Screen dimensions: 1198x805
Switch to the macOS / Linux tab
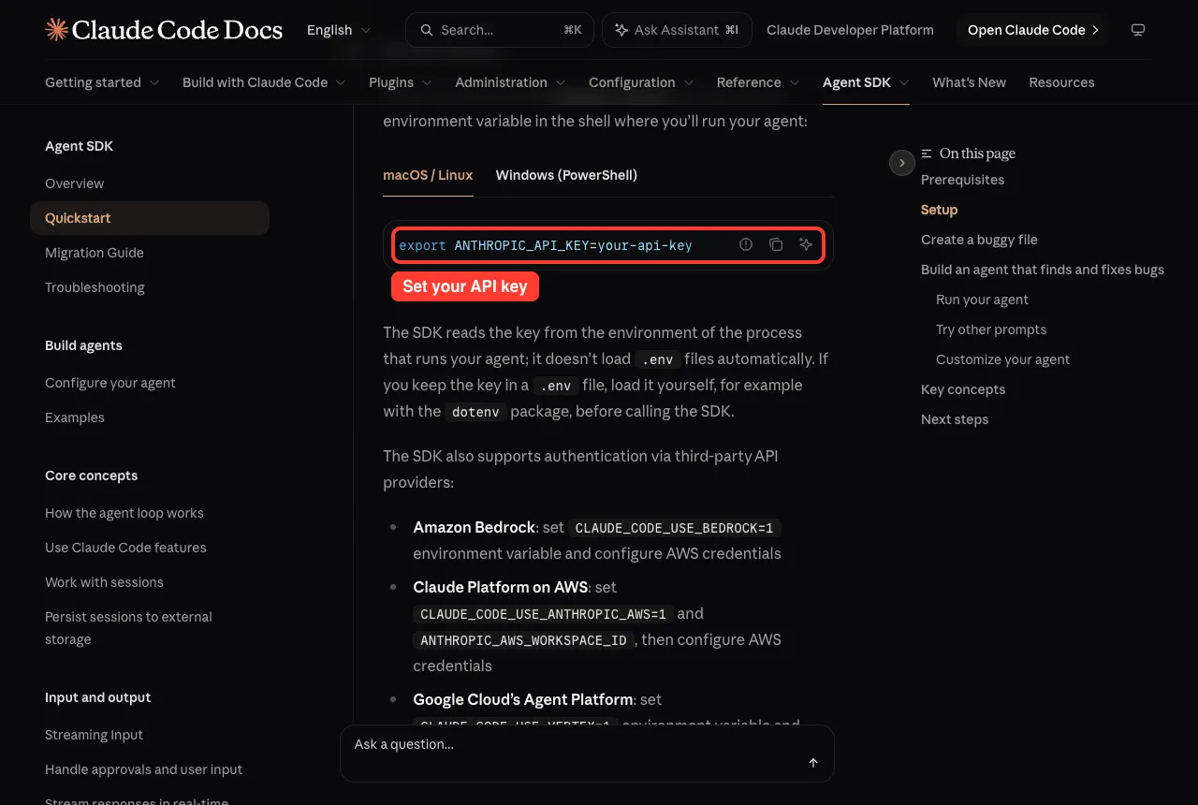(428, 175)
